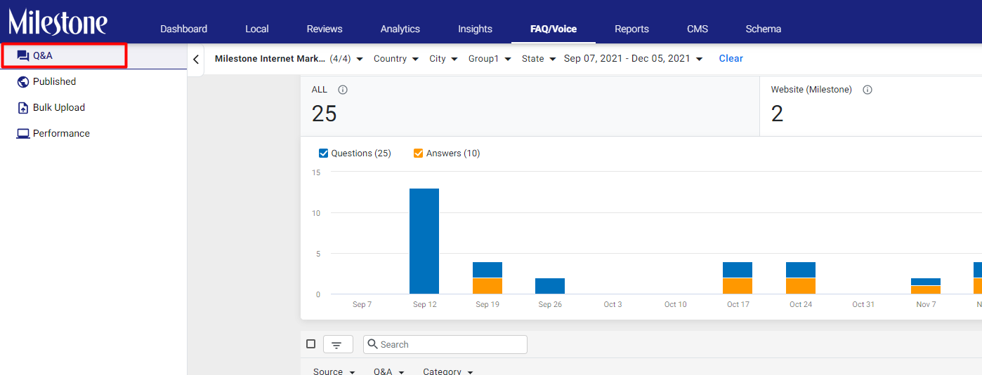Click the Bulk Upload file icon
The width and height of the screenshot is (982, 375).
(23, 107)
